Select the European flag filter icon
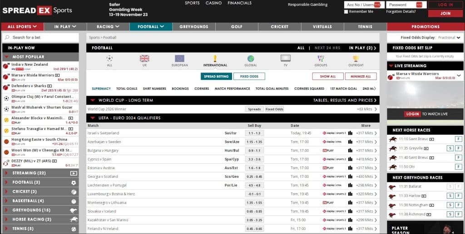The width and height of the screenshot is (465, 234). [x=179, y=58]
